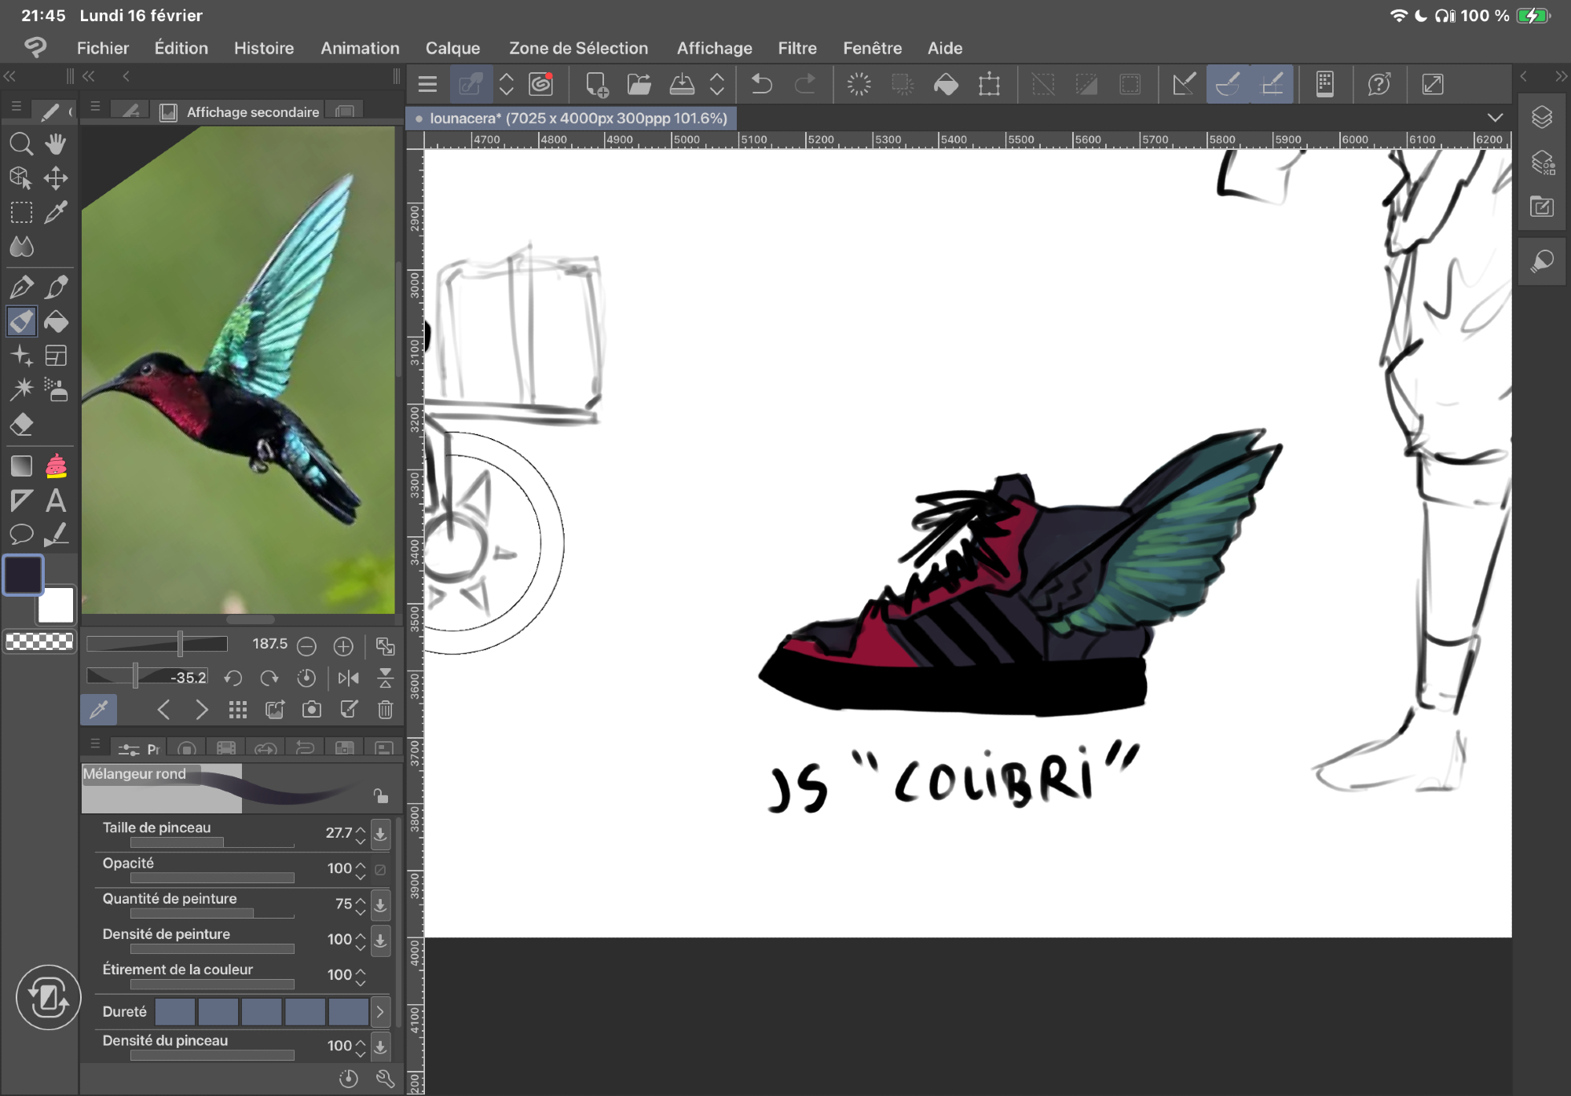
Task: Expand the canvas tab list chevron
Action: pos(1495,118)
